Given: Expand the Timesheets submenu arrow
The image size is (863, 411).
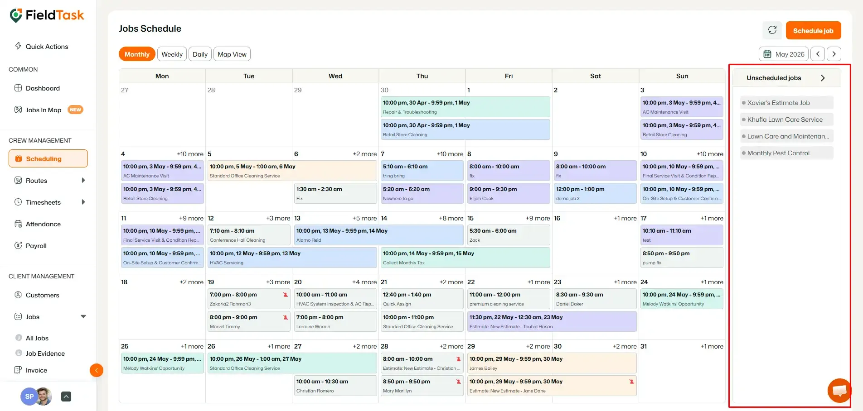Looking at the screenshot, I should 83,202.
